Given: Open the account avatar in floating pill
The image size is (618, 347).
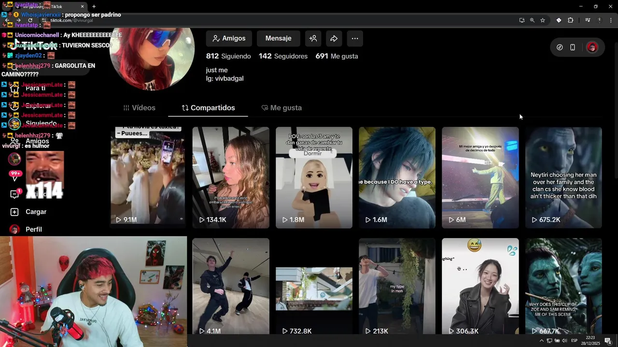Looking at the screenshot, I should pyautogui.click(x=592, y=47).
